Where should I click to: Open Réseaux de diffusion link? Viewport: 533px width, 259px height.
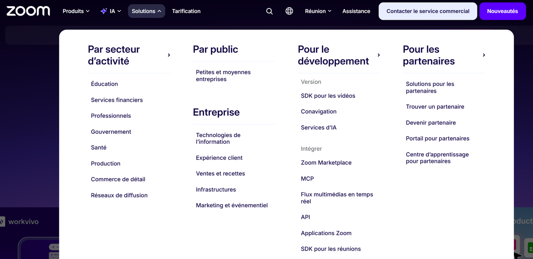[119, 195]
